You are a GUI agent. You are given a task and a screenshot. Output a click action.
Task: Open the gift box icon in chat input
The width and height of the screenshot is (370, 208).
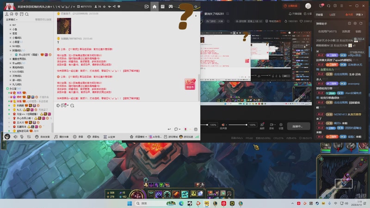[196, 129]
